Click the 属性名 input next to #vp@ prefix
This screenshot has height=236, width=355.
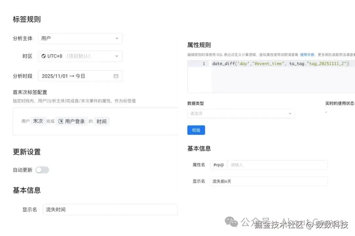coord(278,165)
